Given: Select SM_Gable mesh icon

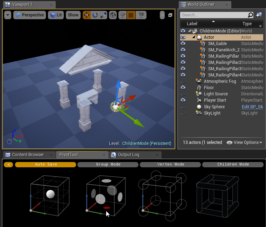Looking at the screenshot, I should (x=203, y=44).
